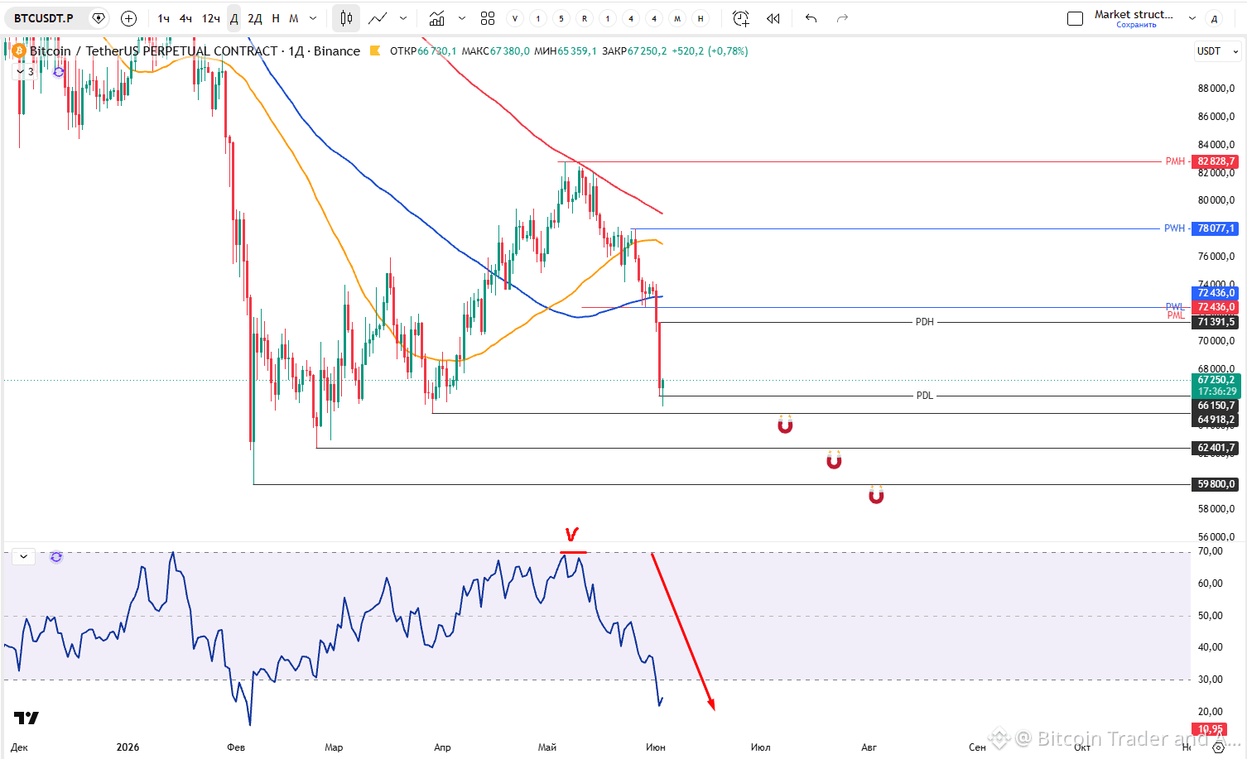The height and width of the screenshot is (759, 1247).
Task: Expand the timeframe list chevron
Action: tap(313, 18)
